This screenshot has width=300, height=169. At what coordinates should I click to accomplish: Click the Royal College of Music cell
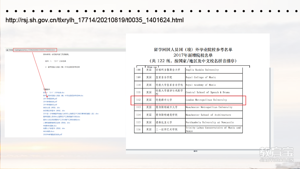(214, 77)
